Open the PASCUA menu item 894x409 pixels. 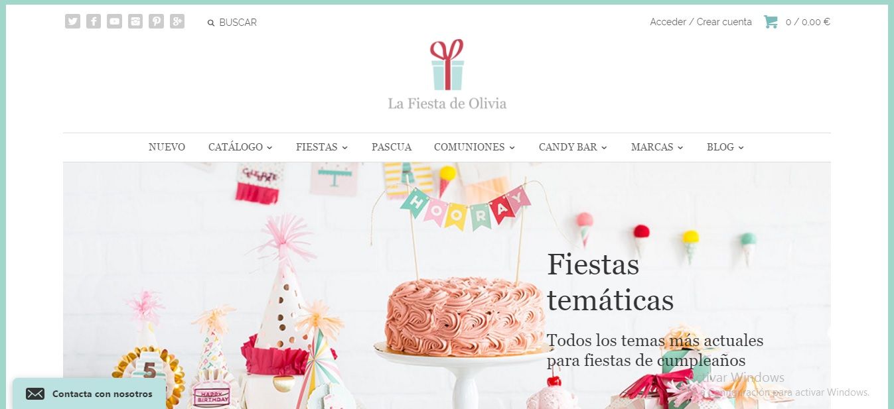point(392,147)
